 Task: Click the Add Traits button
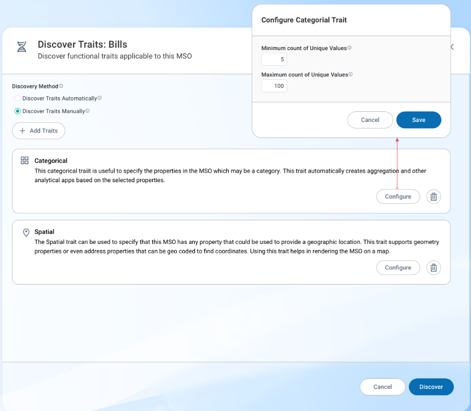click(39, 130)
